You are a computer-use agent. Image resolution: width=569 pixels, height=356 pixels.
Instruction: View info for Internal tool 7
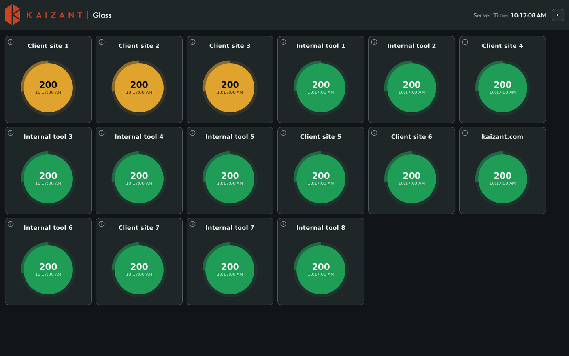pos(192,224)
